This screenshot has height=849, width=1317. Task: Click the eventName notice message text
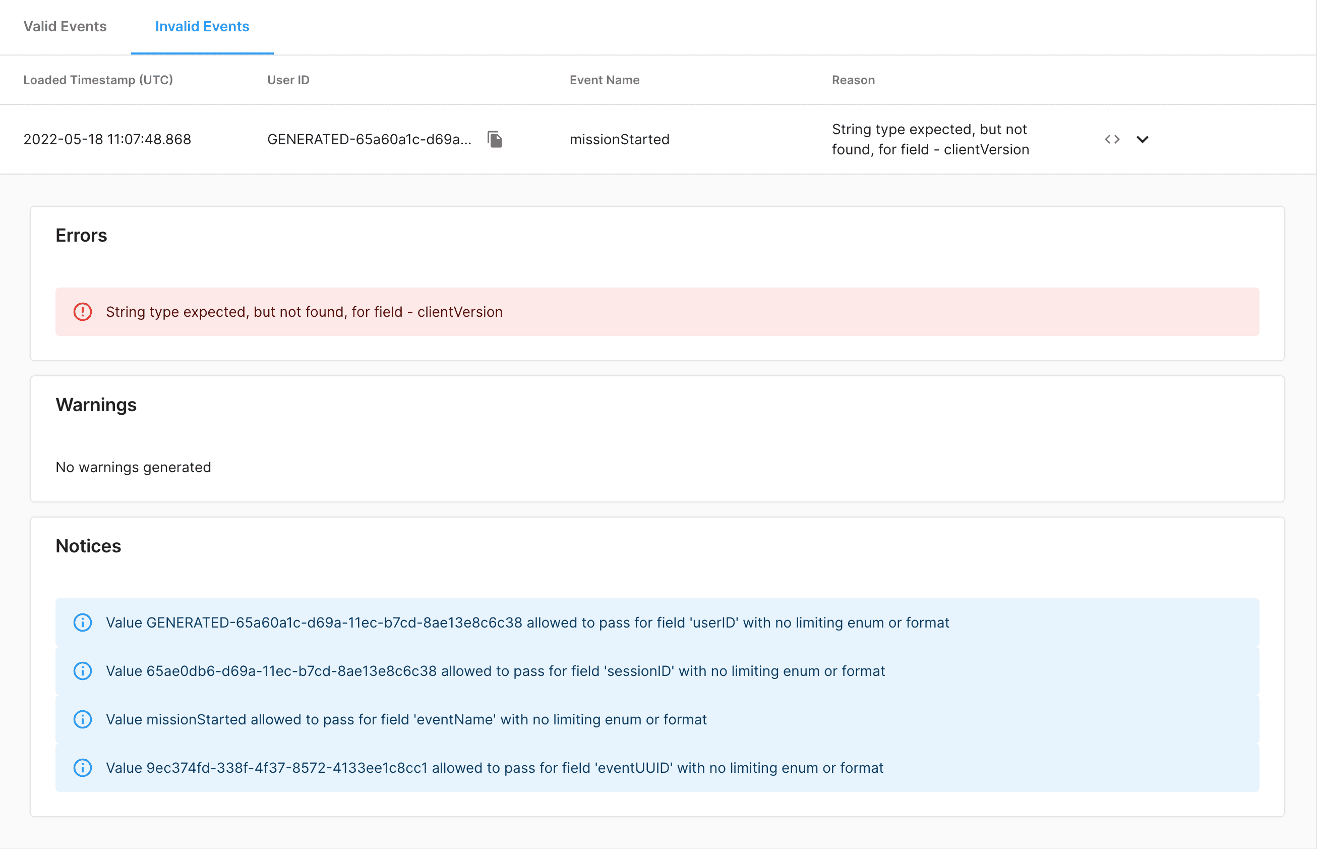406,720
